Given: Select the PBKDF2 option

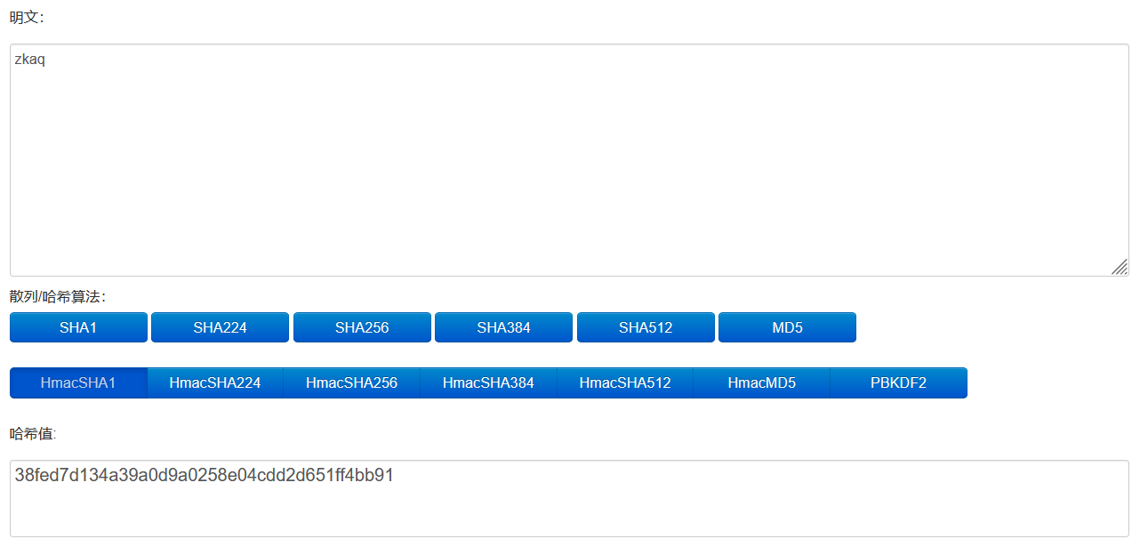Looking at the screenshot, I should click(898, 383).
